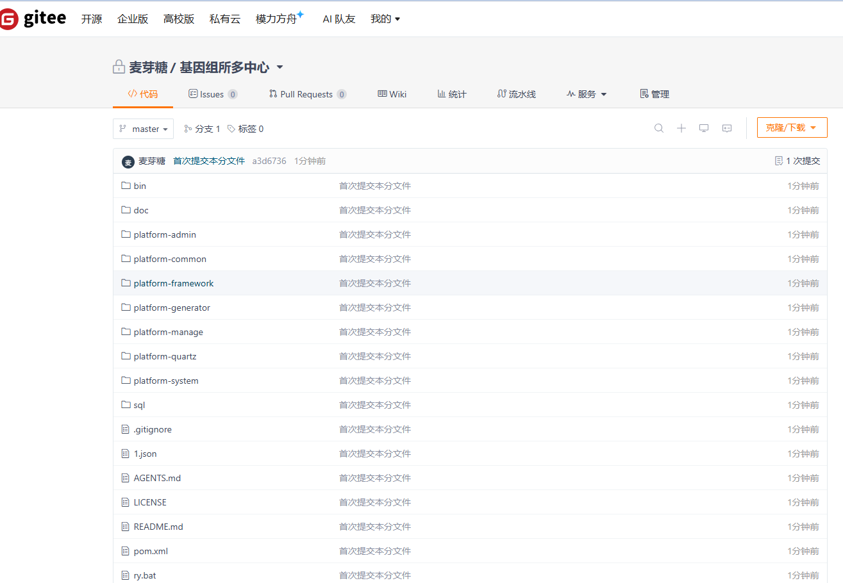The width and height of the screenshot is (843, 583).
Task: Click the 1.json file icon
Action: [x=126, y=454]
